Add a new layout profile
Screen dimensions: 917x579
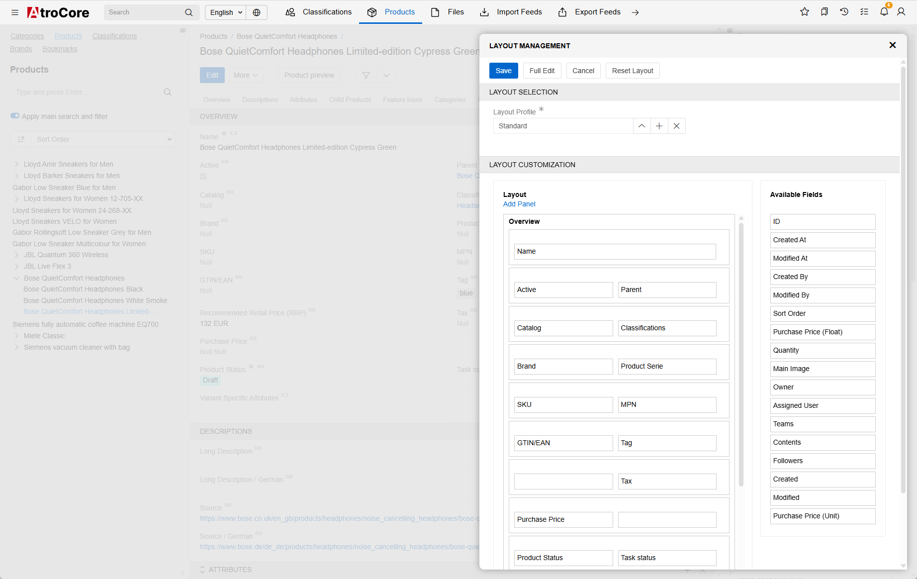pos(659,126)
